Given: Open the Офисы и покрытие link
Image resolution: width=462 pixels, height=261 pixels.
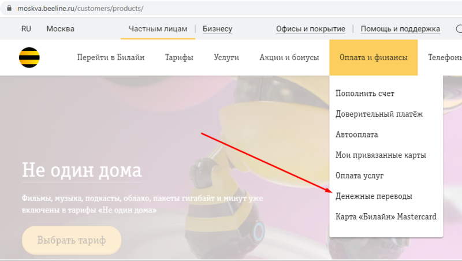Looking at the screenshot, I should [x=311, y=29].
